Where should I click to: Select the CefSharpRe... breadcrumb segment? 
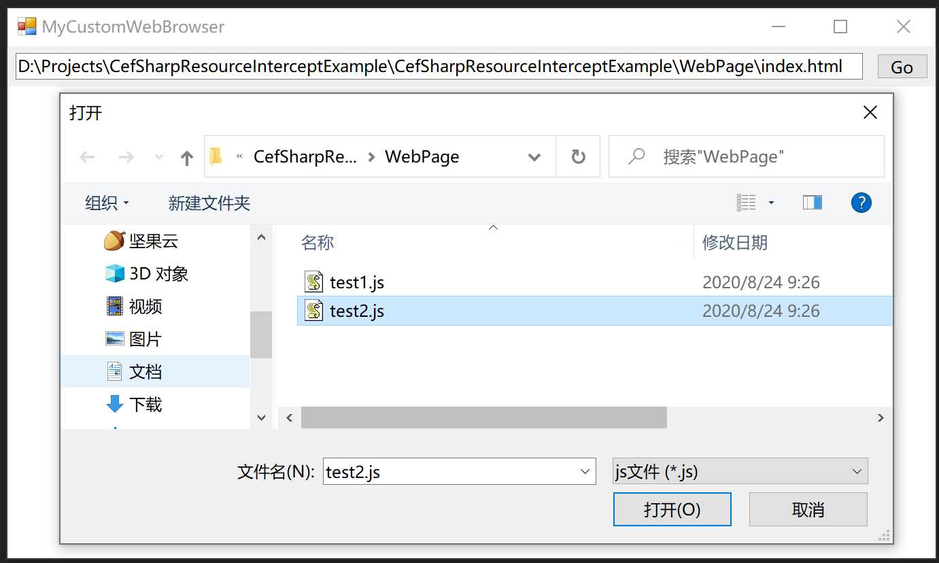tap(305, 157)
